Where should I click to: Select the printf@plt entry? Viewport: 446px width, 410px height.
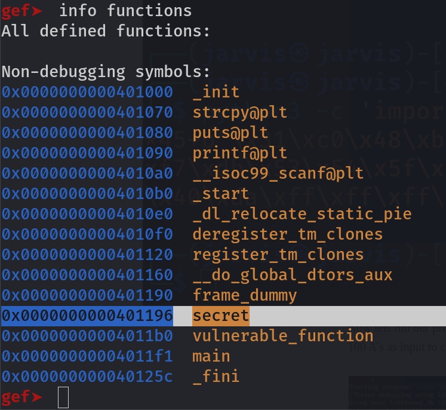point(239,153)
